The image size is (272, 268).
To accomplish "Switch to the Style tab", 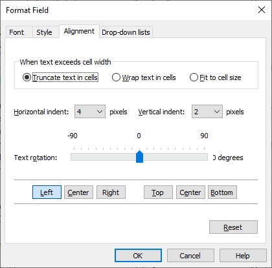I will point(45,32).
